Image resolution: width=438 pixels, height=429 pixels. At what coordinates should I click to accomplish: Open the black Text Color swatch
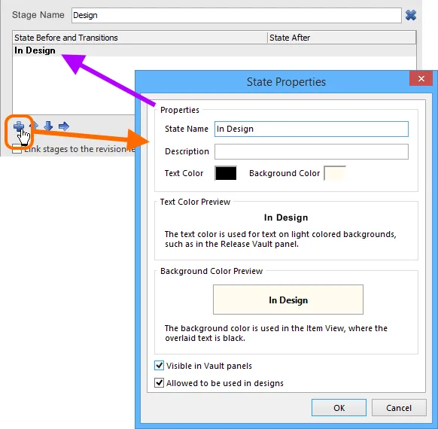pyautogui.click(x=226, y=173)
